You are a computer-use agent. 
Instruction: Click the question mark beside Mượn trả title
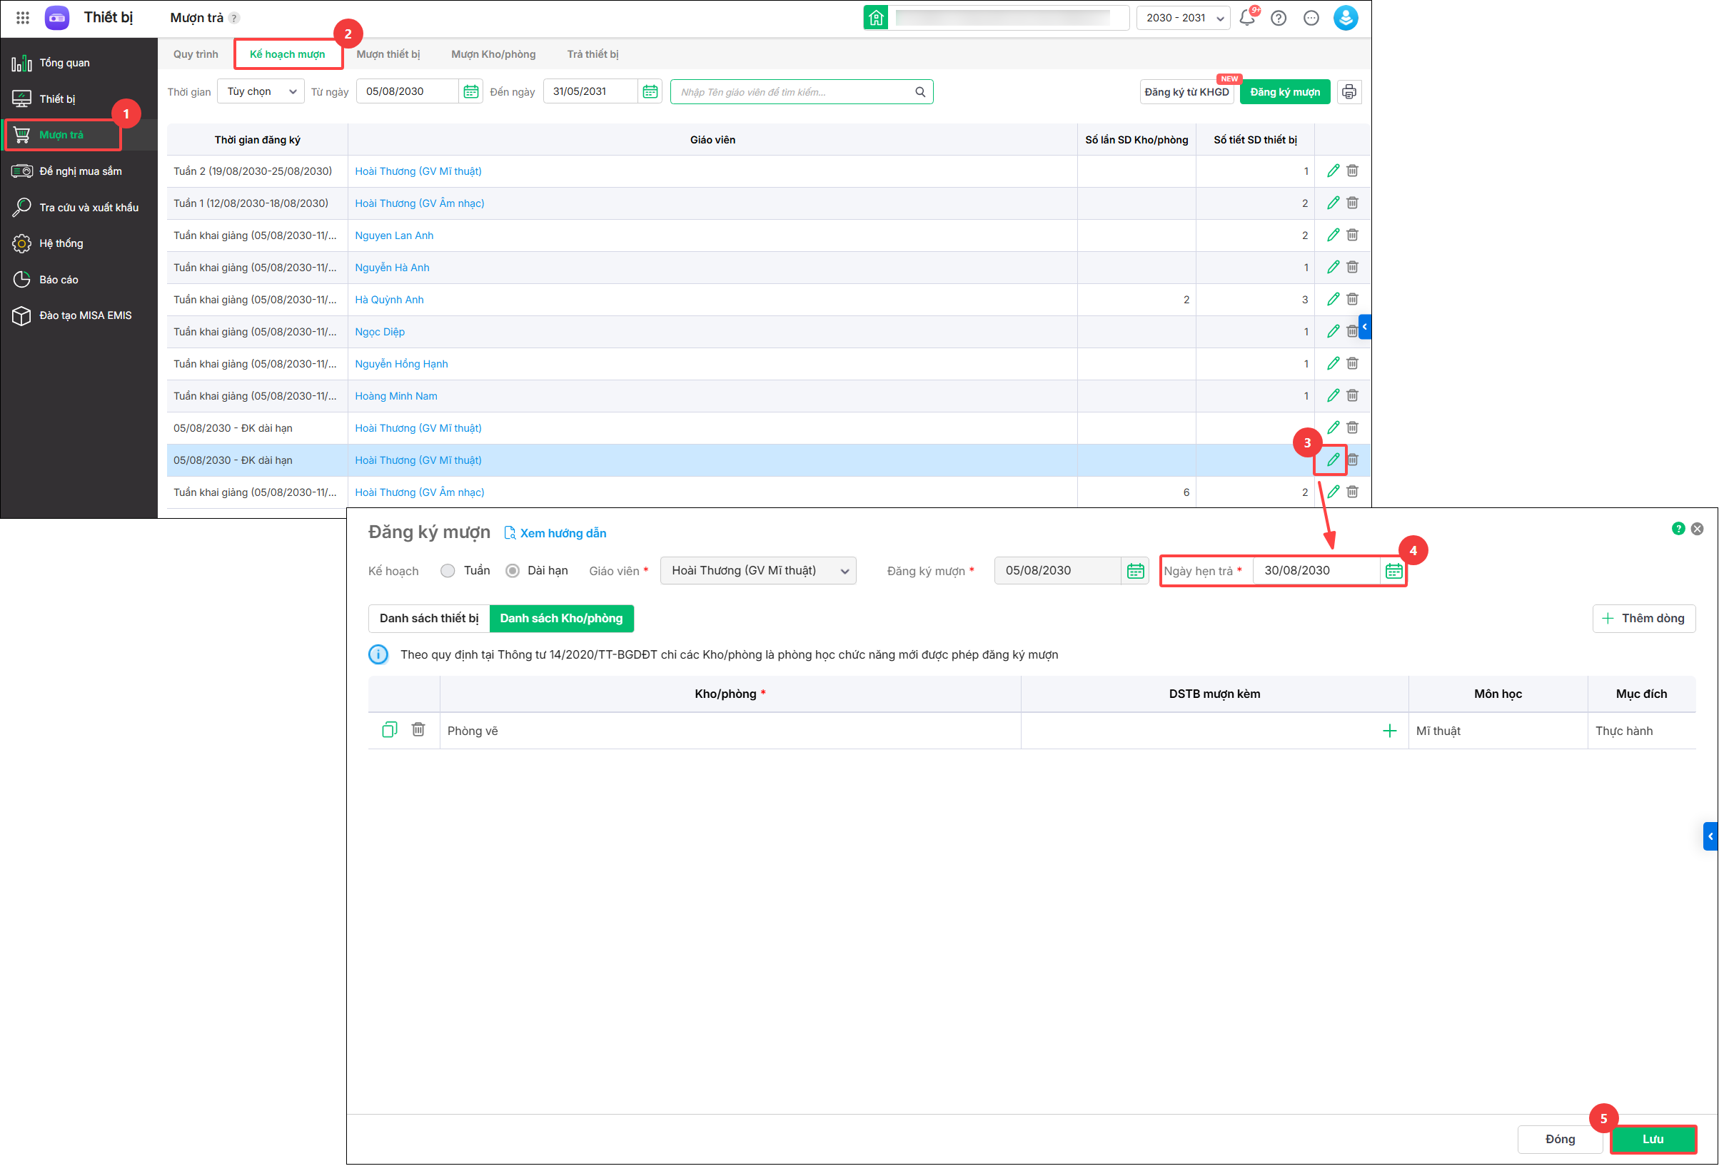click(x=234, y=18)
